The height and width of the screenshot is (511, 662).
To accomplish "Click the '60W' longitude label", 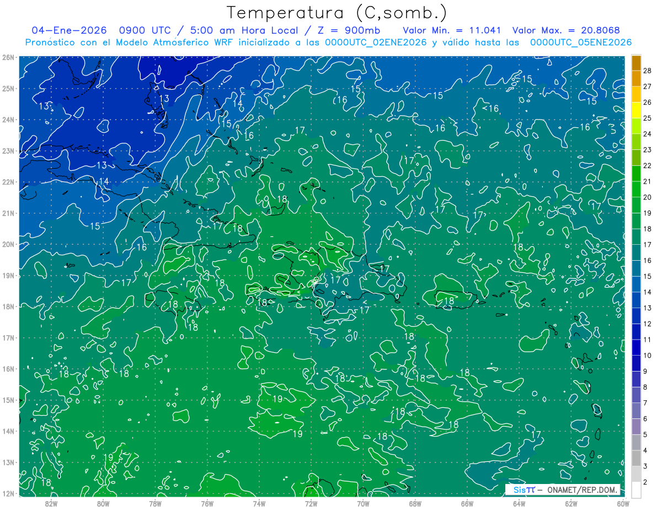I will pos(623,503).
